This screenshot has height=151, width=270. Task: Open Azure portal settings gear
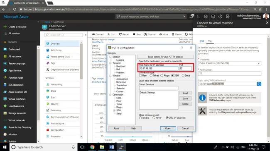(206, 17)
